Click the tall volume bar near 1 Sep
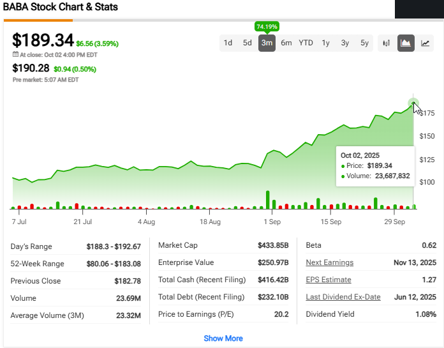 click(268, 200)
